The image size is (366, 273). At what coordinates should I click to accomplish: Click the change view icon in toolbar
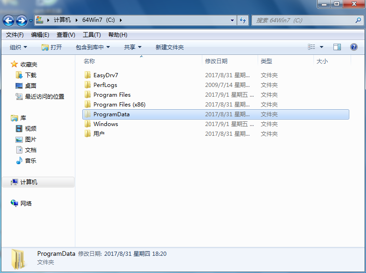pos(312,47)
